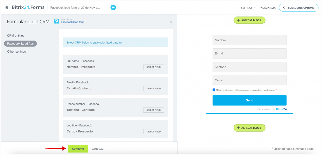Click 'Select CRM fields' info banner

coord(115,43)
